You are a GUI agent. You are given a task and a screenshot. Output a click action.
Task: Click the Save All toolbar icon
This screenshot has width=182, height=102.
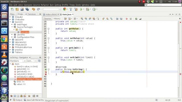click(x=27, y=9)
